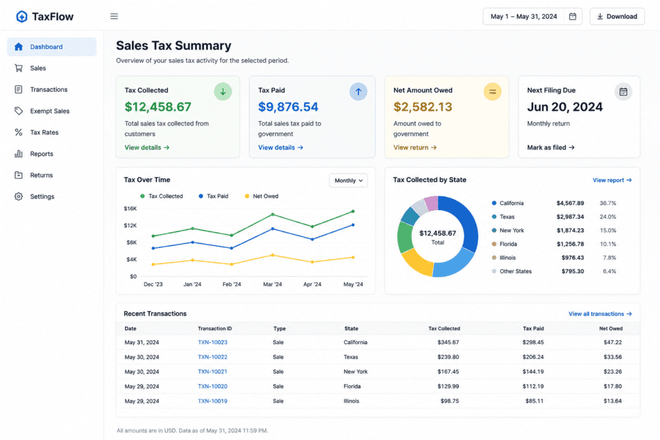This screenshot has height=440, width=660.
Task: Click the Illinois $976.43 amount
Action: tap(572, 258)
